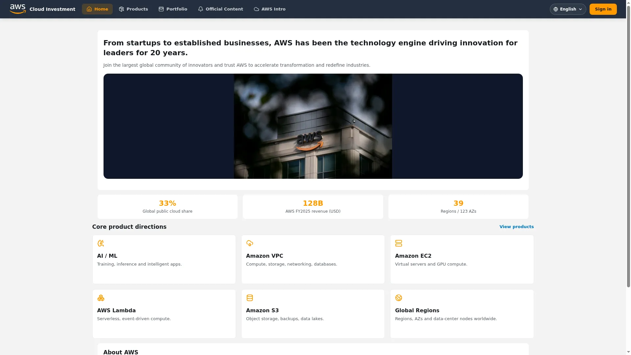The image size is (631, 355).
Task: Click the 39 Regions stat value
Action: click(458, 203)
